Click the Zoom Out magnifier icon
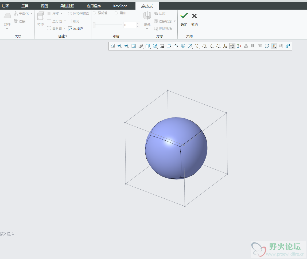The width and height of the screenshot is (307, 259). click(x=127, y=46)
